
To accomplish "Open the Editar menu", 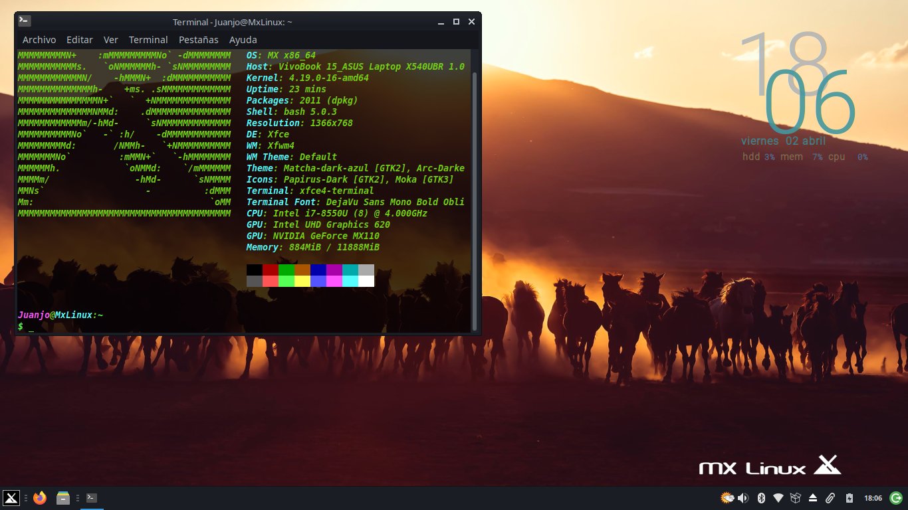I will (80, 40).
